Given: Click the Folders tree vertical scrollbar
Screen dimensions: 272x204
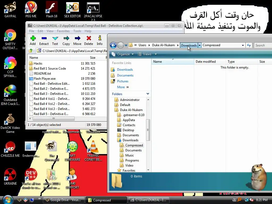Looking at the screenshot, I should (148, 130).
